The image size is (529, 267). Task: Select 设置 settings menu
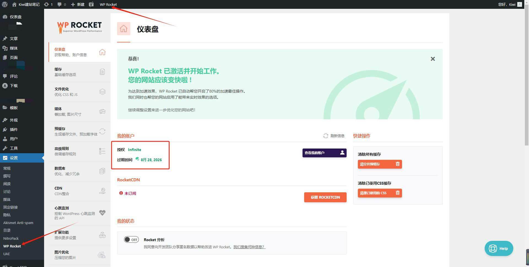[22, 158]
